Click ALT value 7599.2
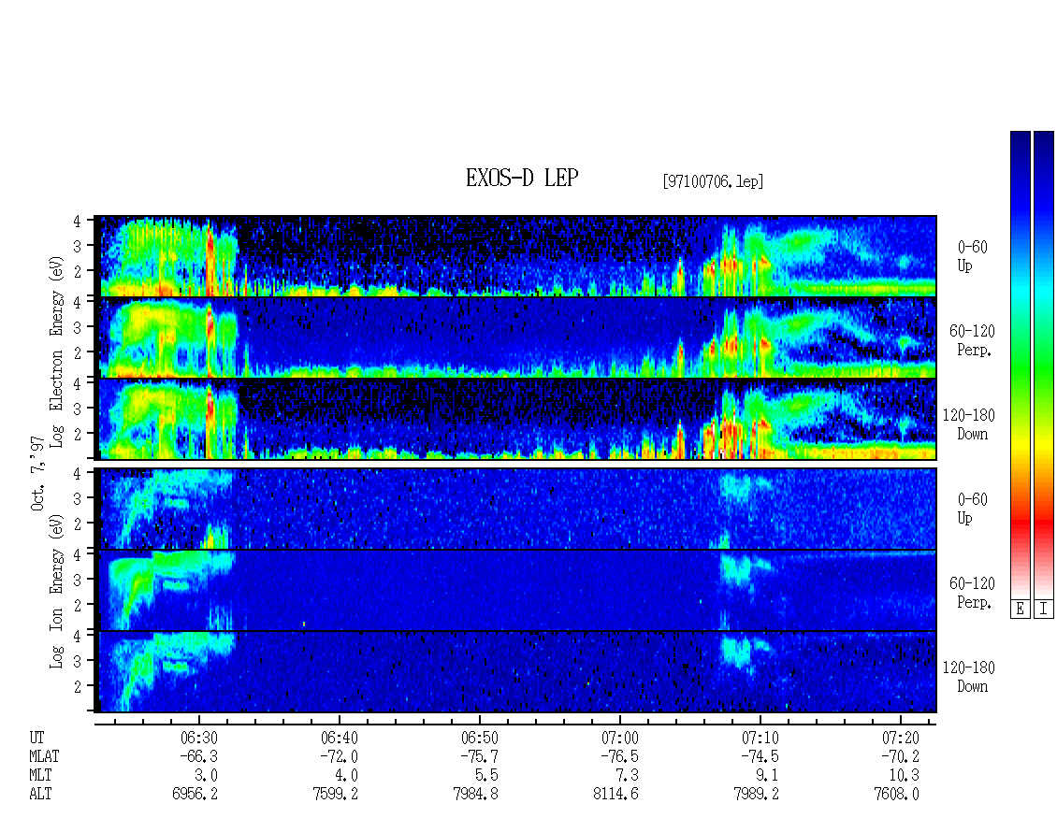The width and height of the screenshot is (1057, 818). tap(336, 795)
